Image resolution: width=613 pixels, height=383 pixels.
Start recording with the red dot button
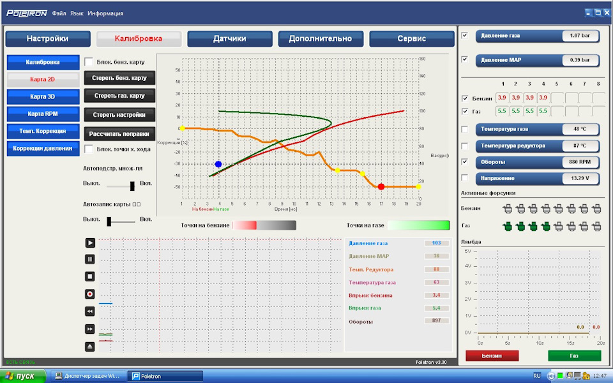[x=90, y=294]
